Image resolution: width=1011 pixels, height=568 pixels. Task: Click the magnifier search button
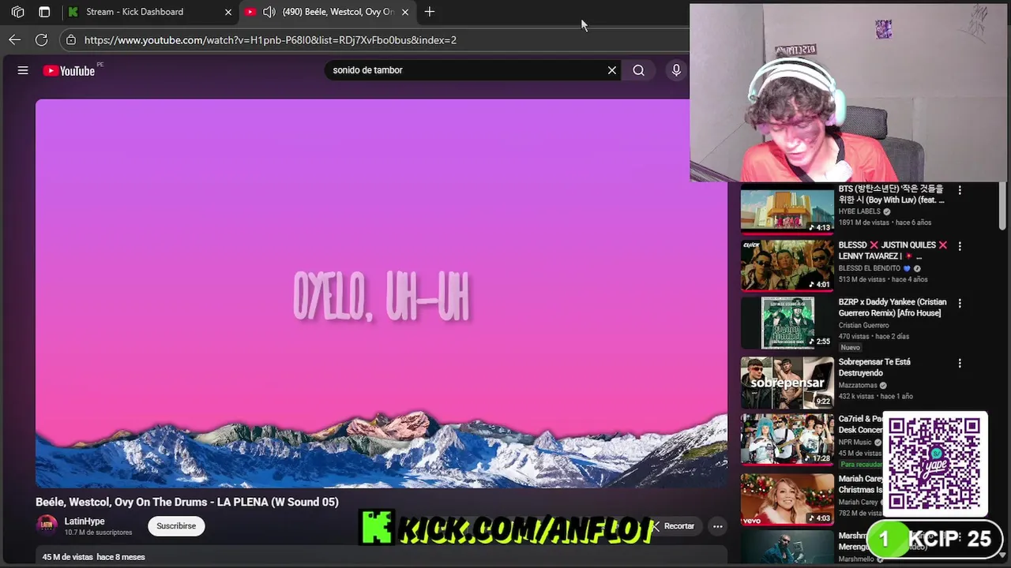[x=638, y=70]
